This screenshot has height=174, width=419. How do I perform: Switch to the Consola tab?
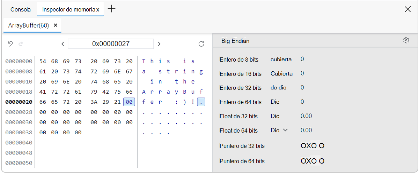click(21, 9)
